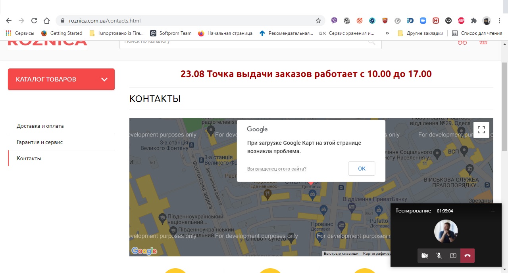Click the Вы владелец этого сайта link
Screen dimensions: 508x273
(x=277, y=169)
